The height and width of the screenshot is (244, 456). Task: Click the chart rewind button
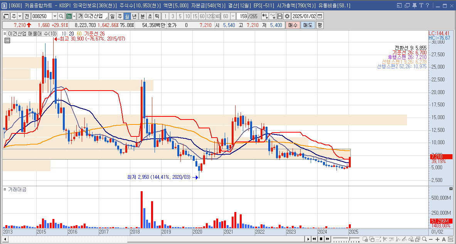(x=315, y=239)
